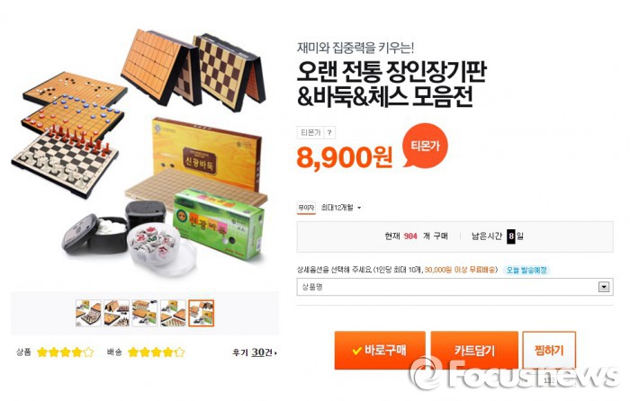630x401 pixels.
Task: Click the dropdown arrow in 상품명 box
Action: (604, 287)
